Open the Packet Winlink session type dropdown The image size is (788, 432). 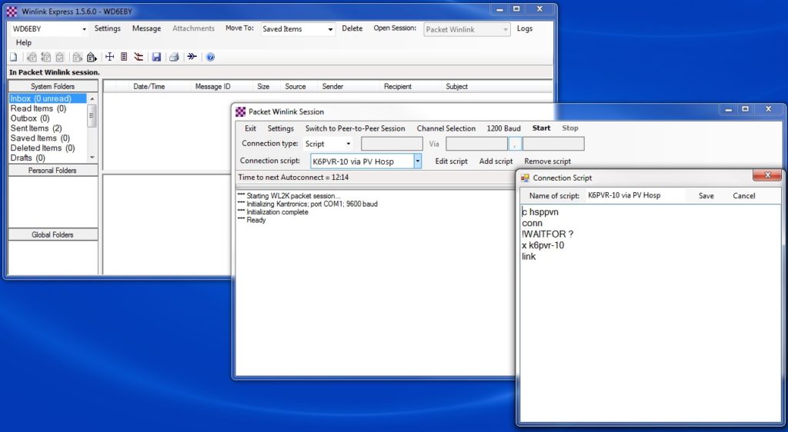point(505,30)
